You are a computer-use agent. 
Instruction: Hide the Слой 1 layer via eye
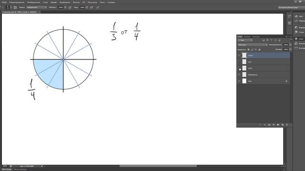[239, 56]
